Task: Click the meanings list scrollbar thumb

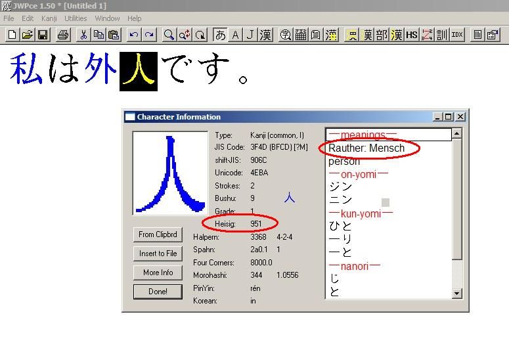Action: 456,198
